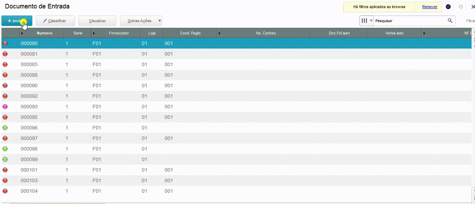The height and width of the screenshot is (204, 475).
Task: Click the red status icon for document 000092
Action: tap(5, 96)
